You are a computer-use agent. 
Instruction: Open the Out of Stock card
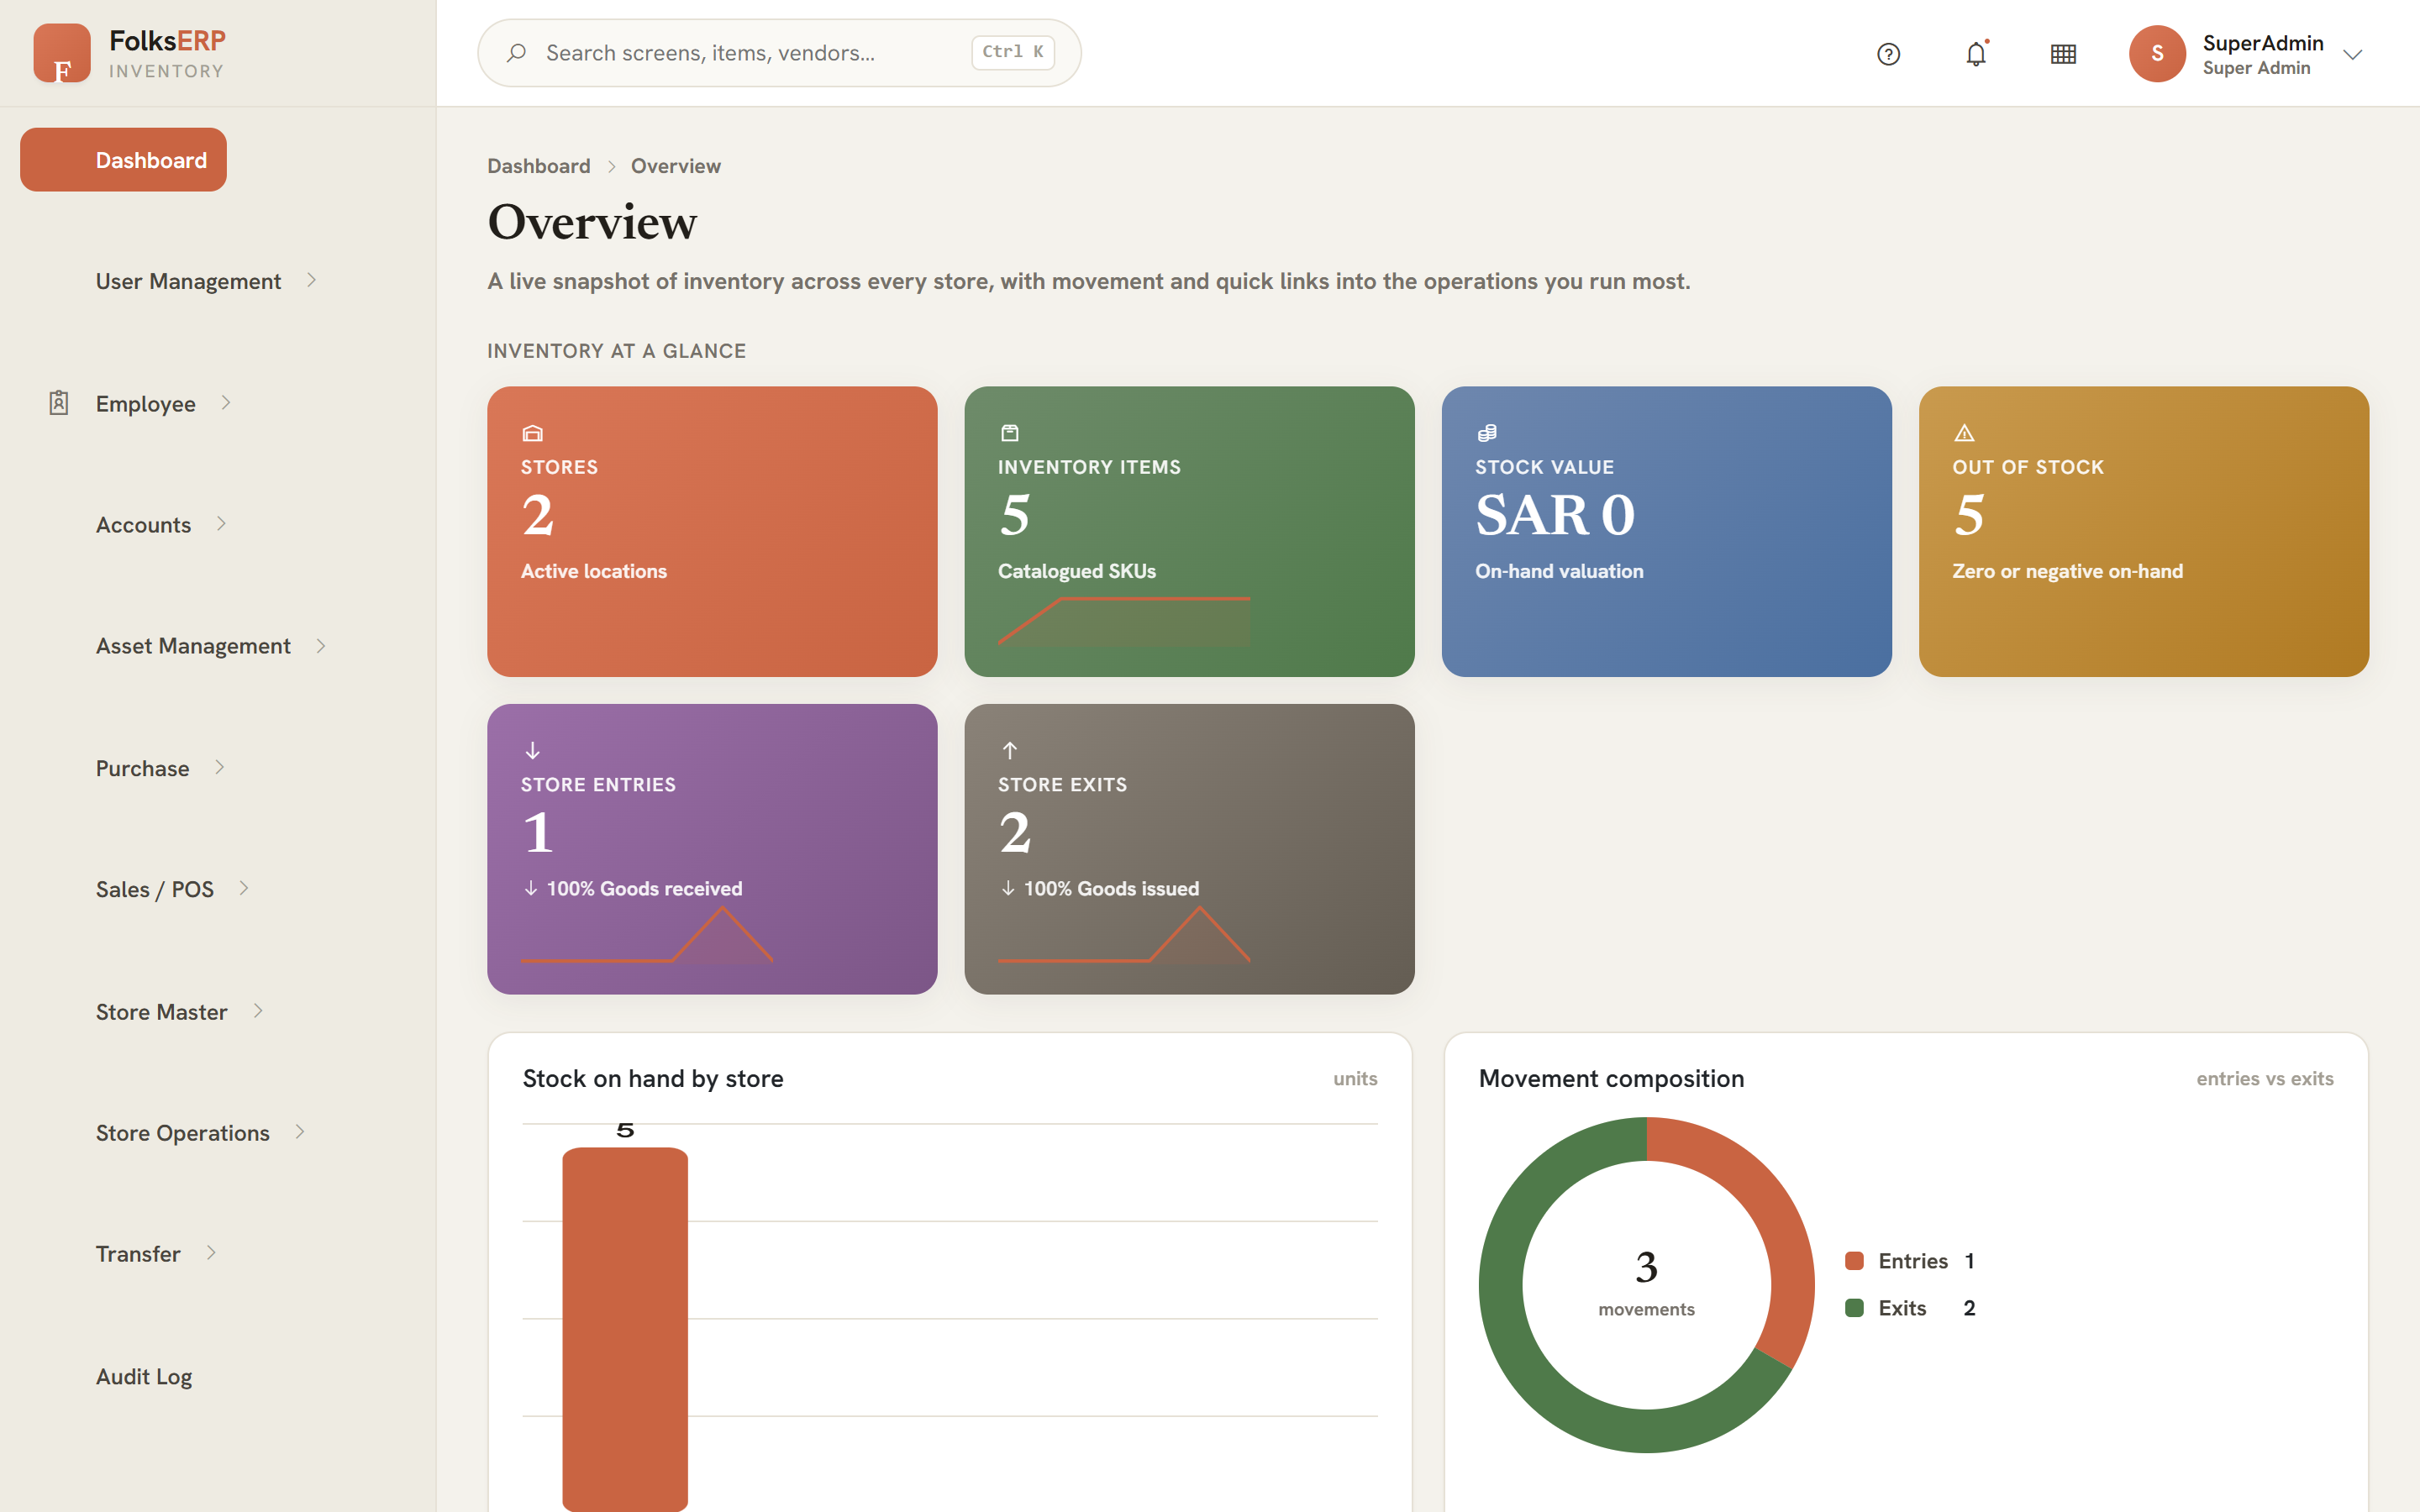tap(2143, 531)
